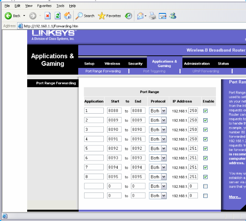Open Protocol dropdown for port 8092
This screenshot has height=221, width=246.
pos(158,148)
